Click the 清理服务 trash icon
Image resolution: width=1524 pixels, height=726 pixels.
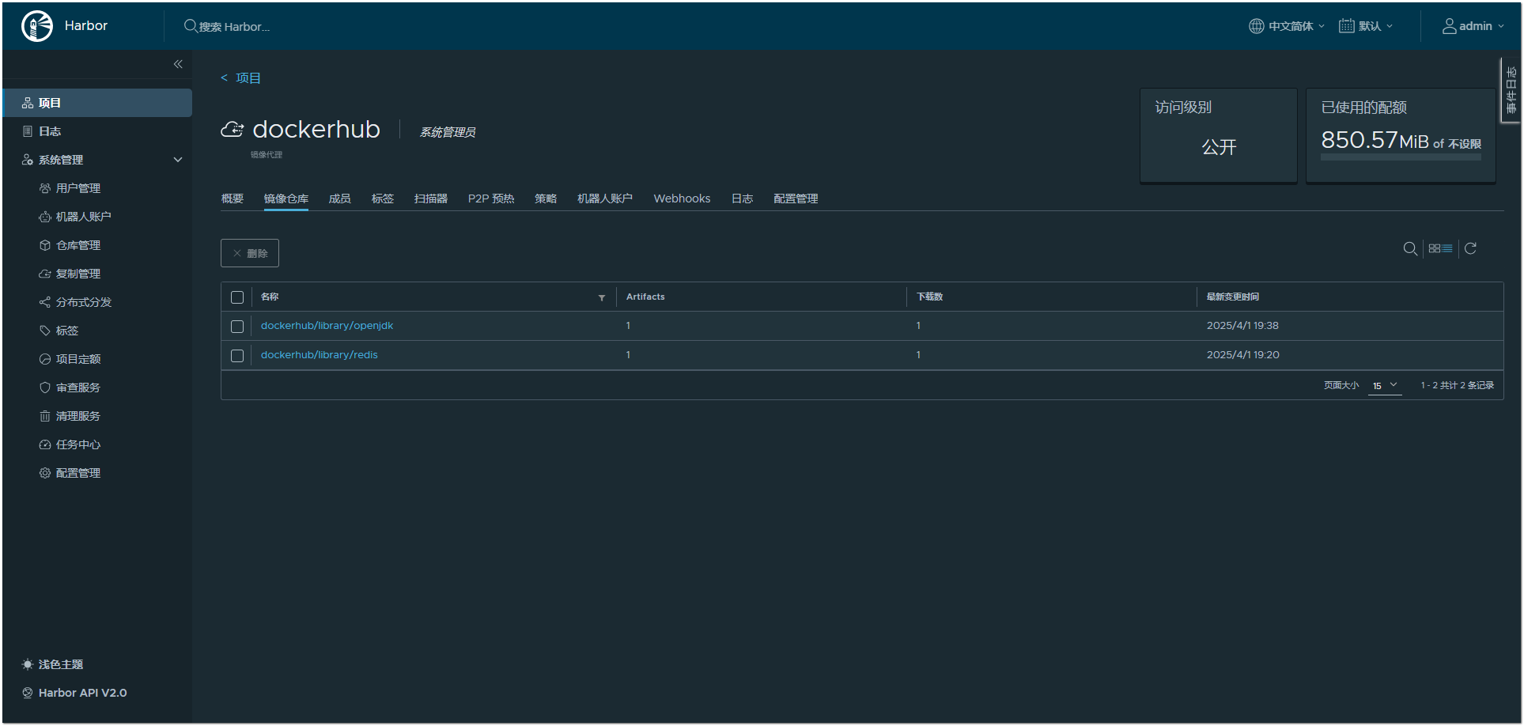click(45, 416)
